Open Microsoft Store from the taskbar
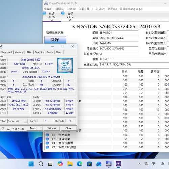Viewport: 169px width, 169px height. [x=89, y=164]
